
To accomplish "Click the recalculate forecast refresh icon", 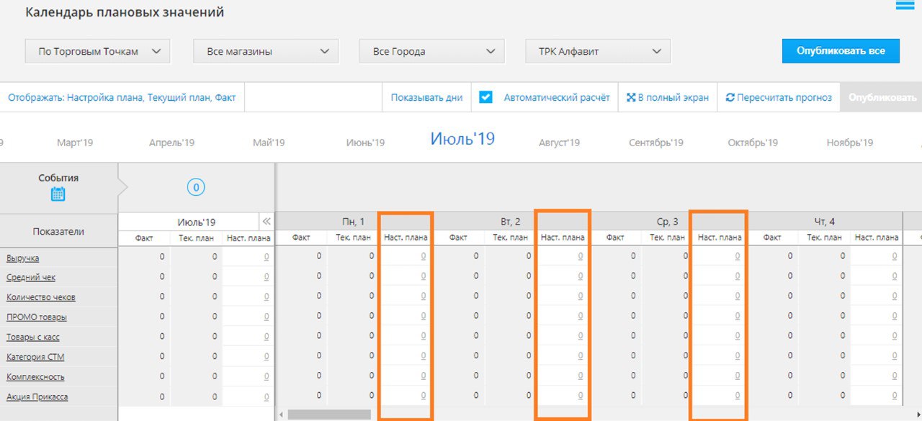I will click(730, 98).
